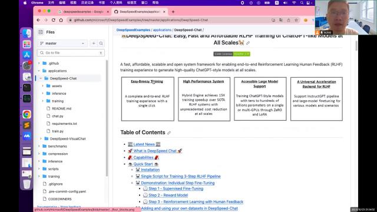Screen dimensions: 377x212
Task: Click the browser address bar URL
Action: click(x=141, y=20)
